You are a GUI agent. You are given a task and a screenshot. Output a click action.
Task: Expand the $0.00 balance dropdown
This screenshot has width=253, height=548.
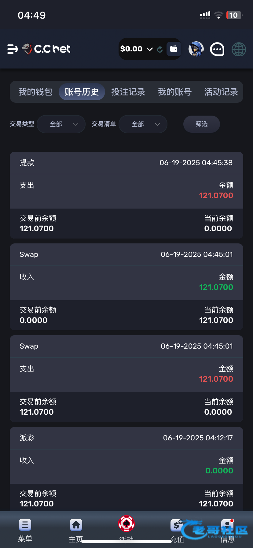point(149,49)
